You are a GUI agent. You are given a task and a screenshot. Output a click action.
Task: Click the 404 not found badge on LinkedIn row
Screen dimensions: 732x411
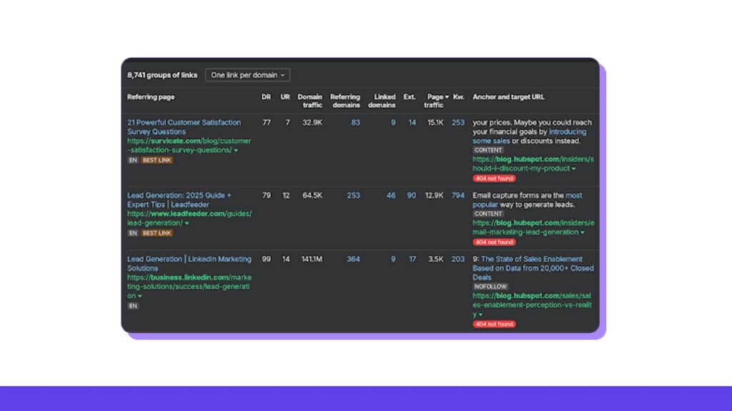(495, 323)
